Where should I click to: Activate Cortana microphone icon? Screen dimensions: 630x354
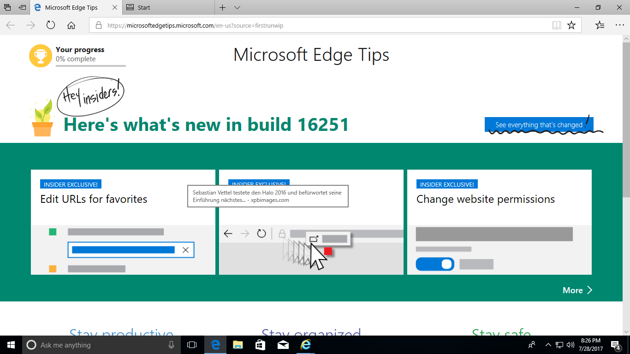click(172, 345)
